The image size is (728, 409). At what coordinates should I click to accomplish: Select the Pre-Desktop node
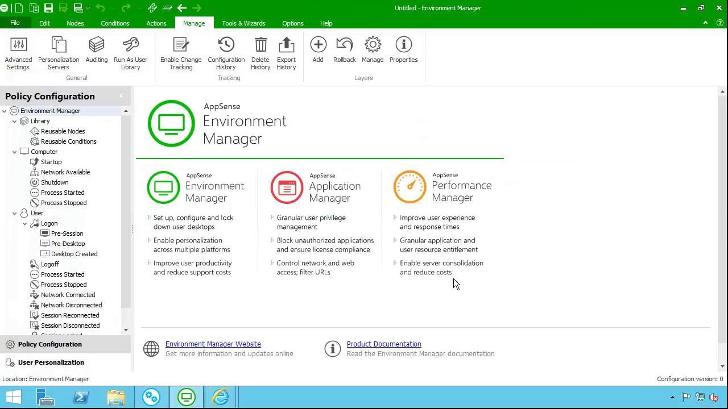[x=68, y=244]
